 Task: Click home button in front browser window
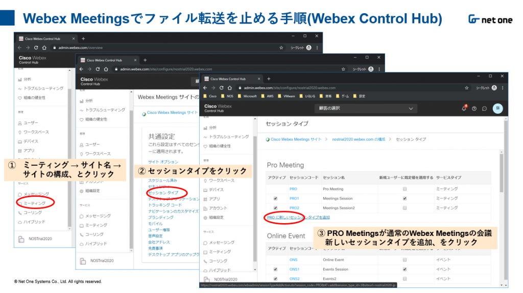click(229, 88)
